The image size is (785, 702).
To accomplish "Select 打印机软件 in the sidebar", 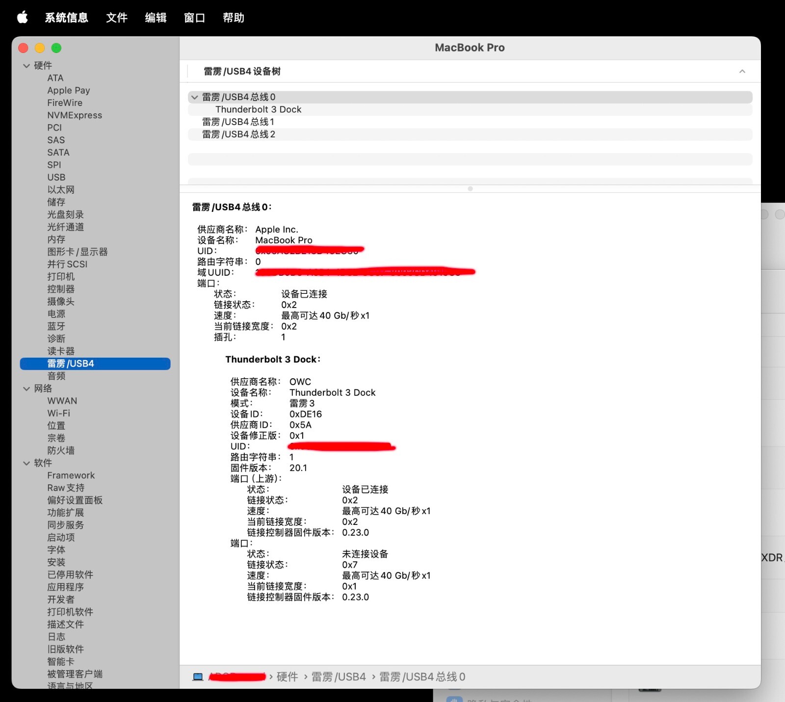I will pyautogui.click(x=70, y=612).
